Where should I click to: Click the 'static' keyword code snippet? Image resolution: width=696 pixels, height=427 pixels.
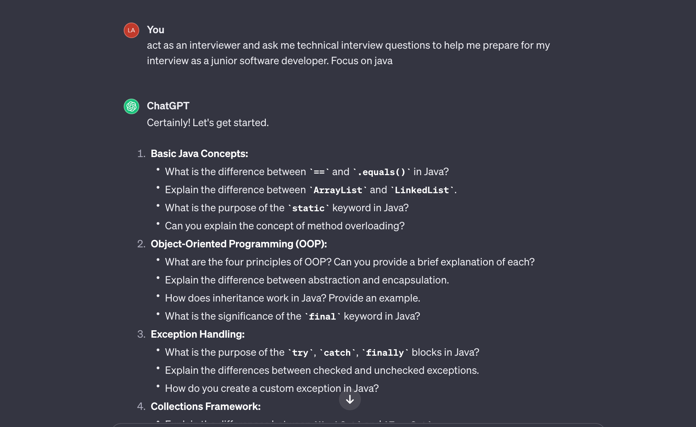click(x=308, y=208)
